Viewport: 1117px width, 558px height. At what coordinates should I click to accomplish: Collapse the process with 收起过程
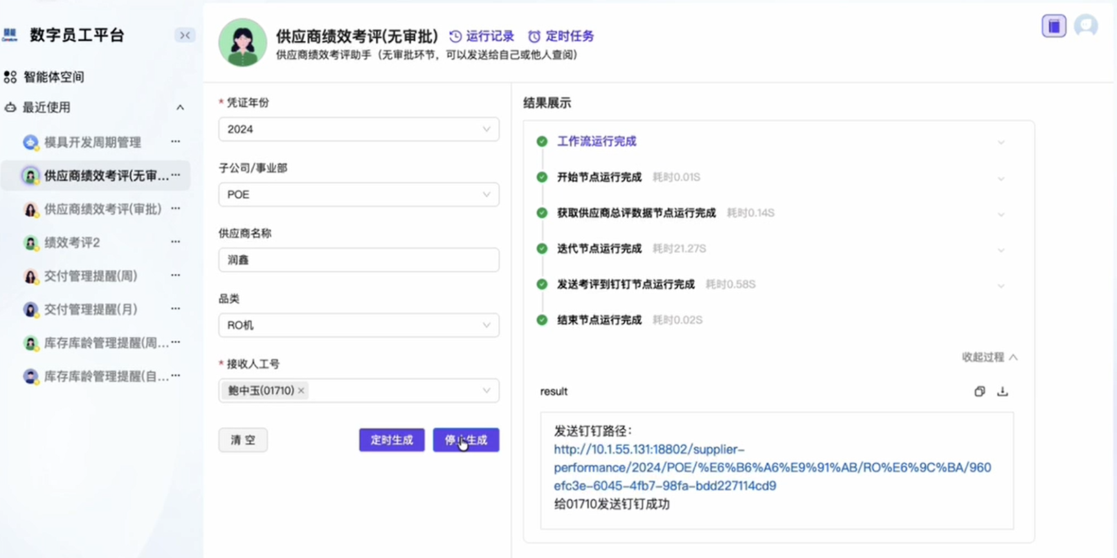point(989,357)
